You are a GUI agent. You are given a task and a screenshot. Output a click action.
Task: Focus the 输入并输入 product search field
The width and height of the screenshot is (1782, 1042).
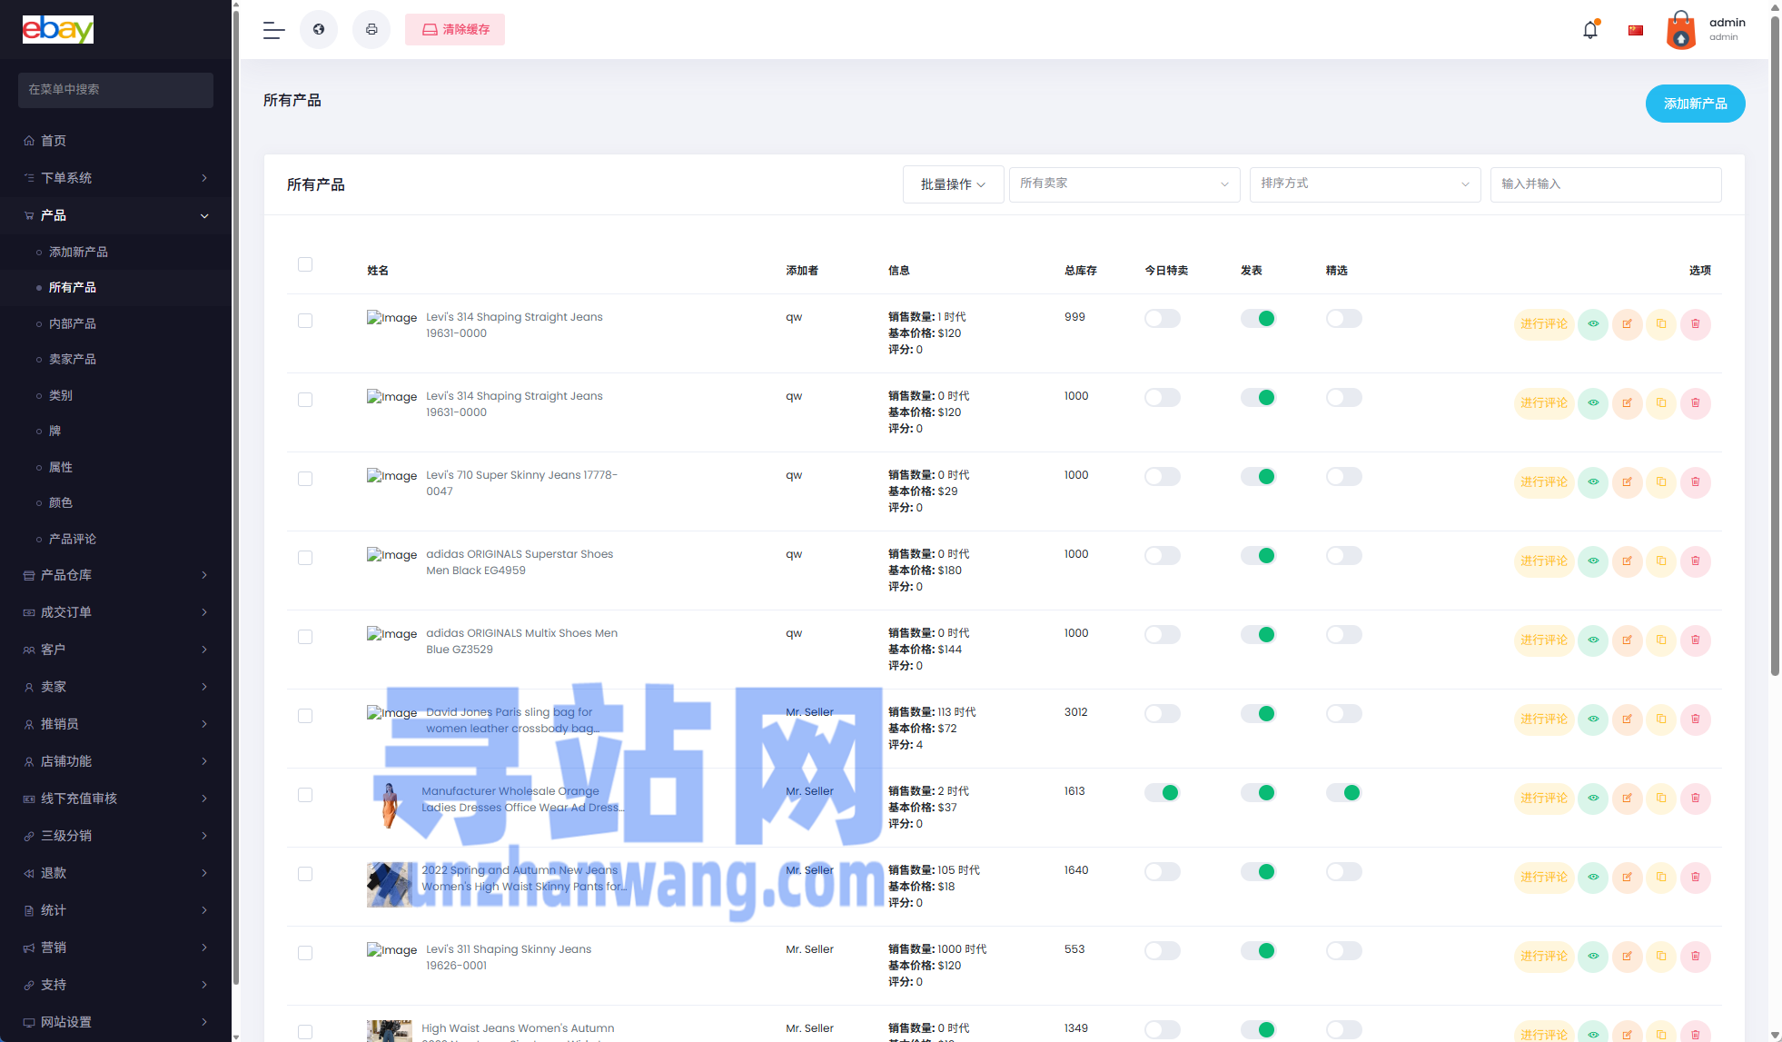(x=1605, y=184)
